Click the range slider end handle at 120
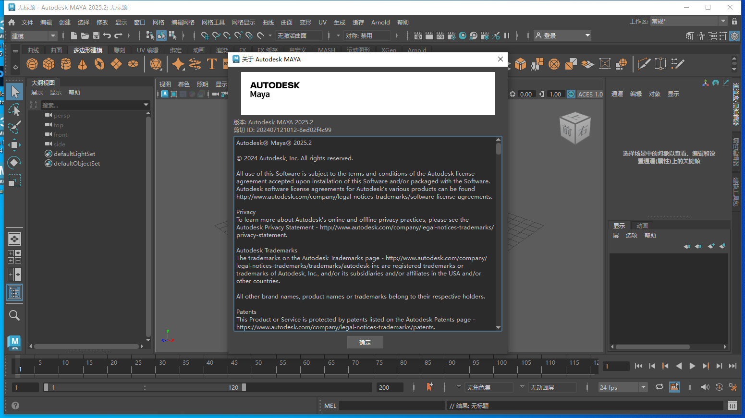This screenshot has width=745, height=418. (244, 387)
